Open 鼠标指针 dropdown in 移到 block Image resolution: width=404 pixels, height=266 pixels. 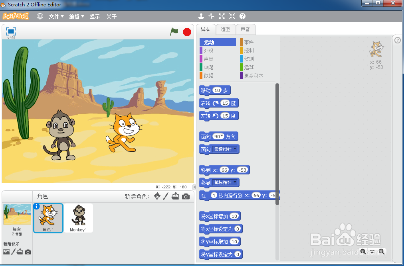(x=225, y=182)
